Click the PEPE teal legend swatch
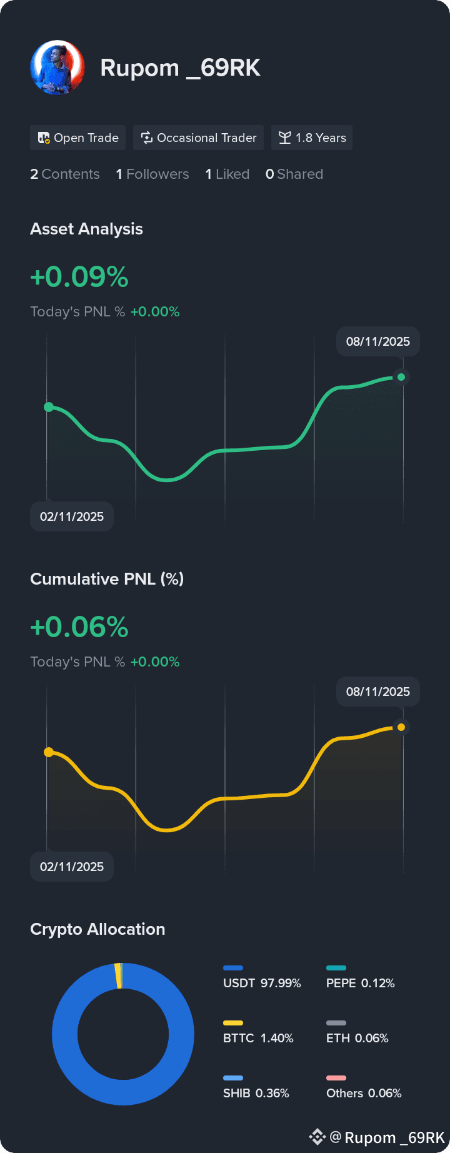The image size is (450, 1153). pos(336,968)
